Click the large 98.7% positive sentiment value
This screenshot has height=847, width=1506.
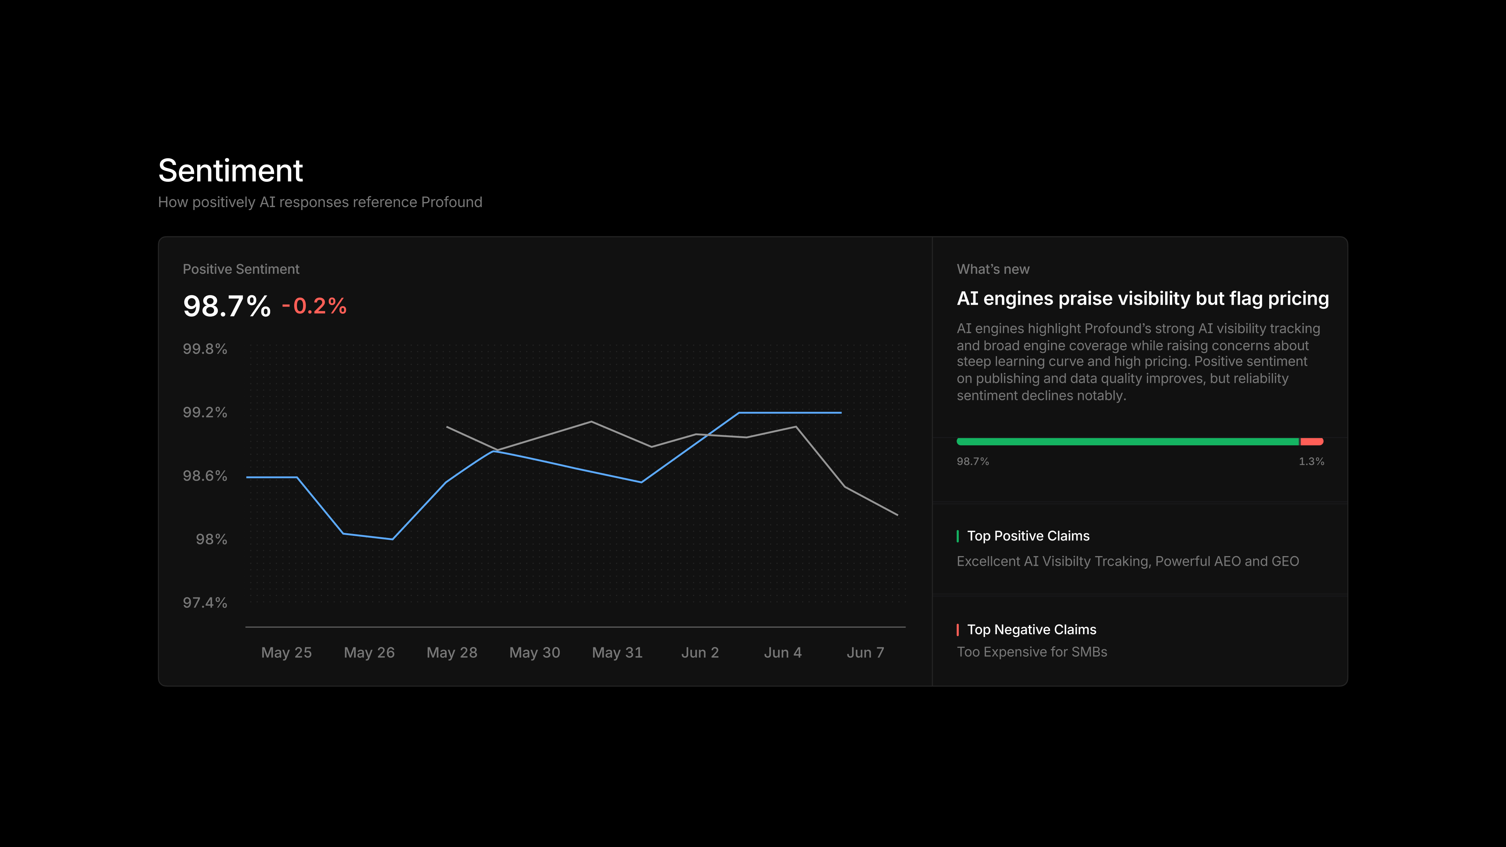click(x=227, y=306)
